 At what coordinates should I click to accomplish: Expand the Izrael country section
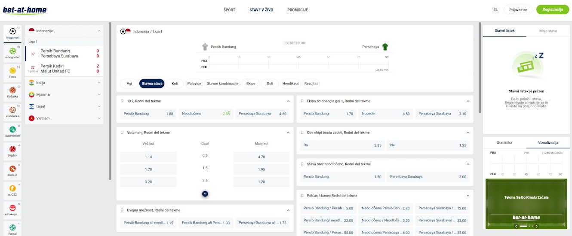(x=99, y=106)
